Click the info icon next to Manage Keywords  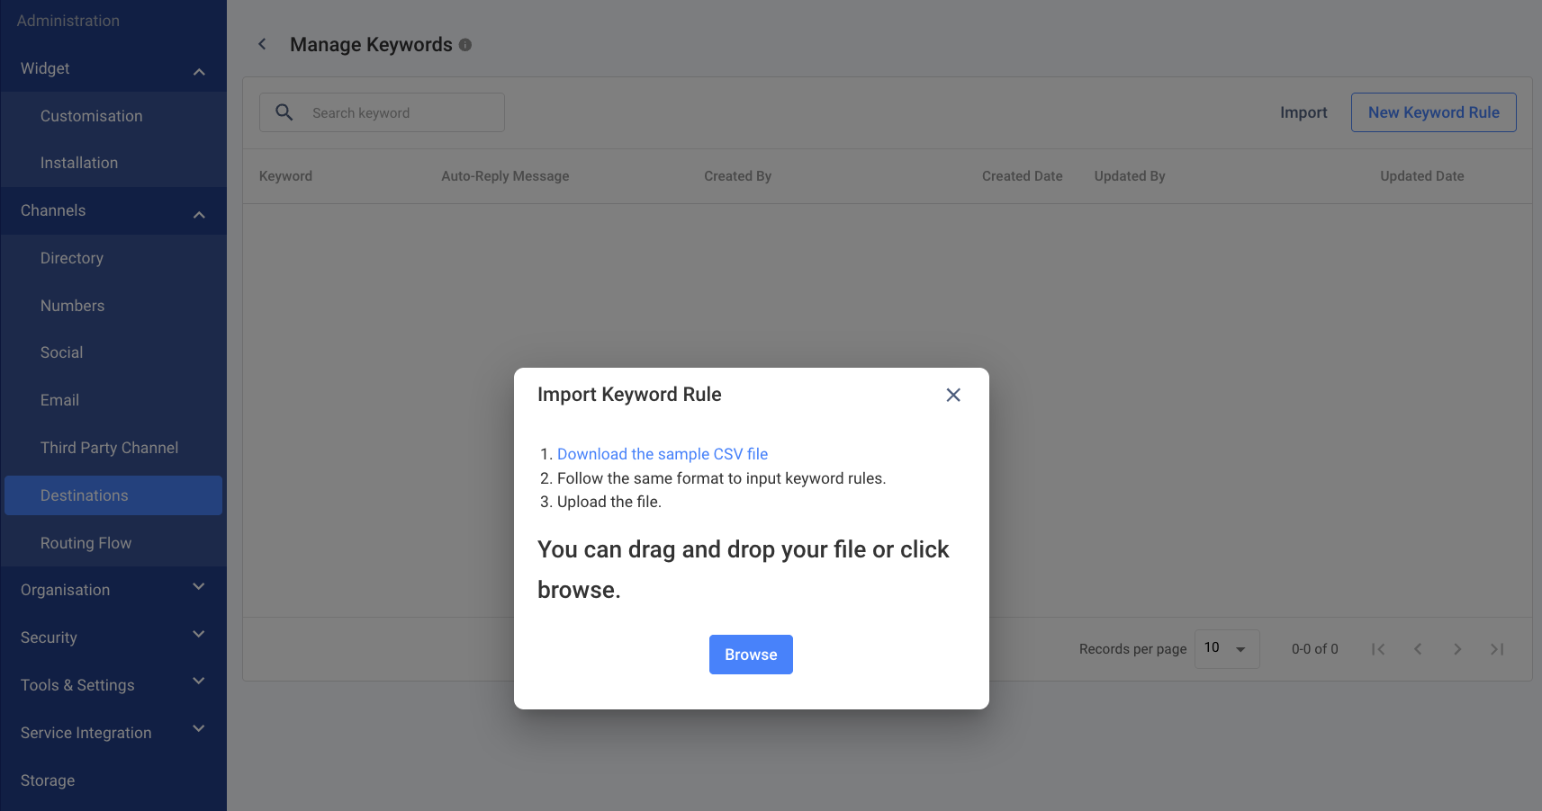(x=465, y=45)
